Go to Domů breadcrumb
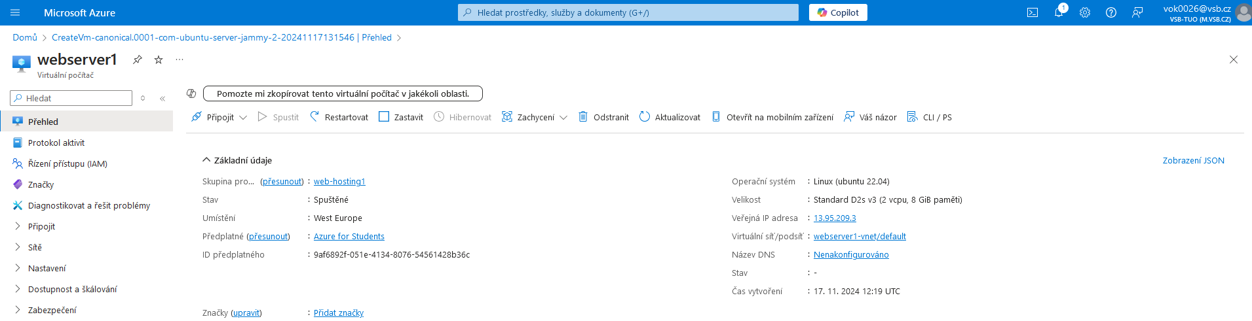Screen dimensions: 1252x321 coord(25,37)
